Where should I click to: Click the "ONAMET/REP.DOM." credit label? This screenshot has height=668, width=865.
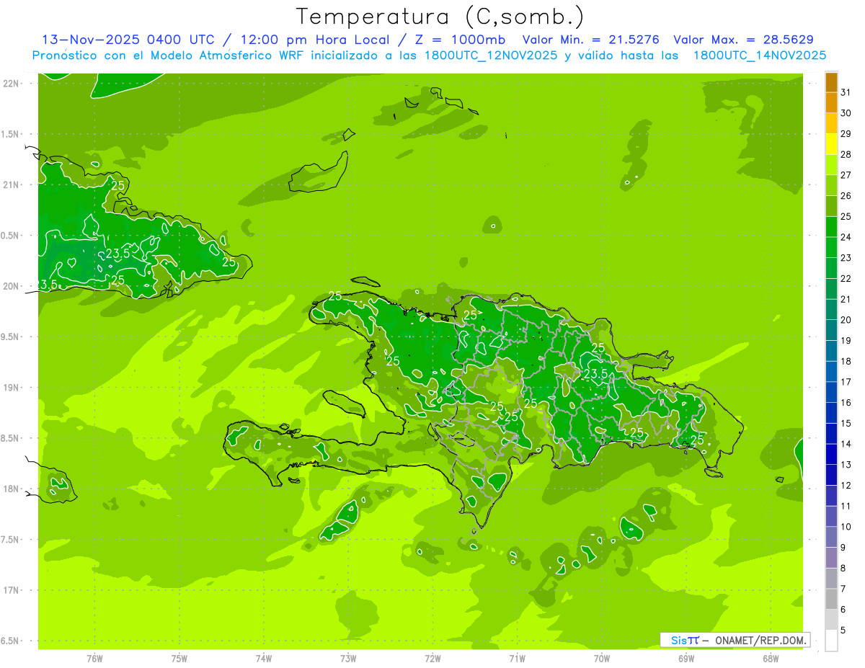click(x=760, y=640)
